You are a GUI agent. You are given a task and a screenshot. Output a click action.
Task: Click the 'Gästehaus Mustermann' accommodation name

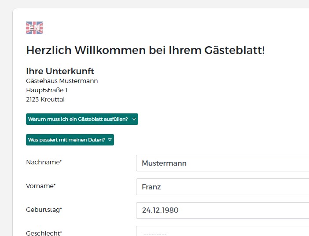[62, 81]
